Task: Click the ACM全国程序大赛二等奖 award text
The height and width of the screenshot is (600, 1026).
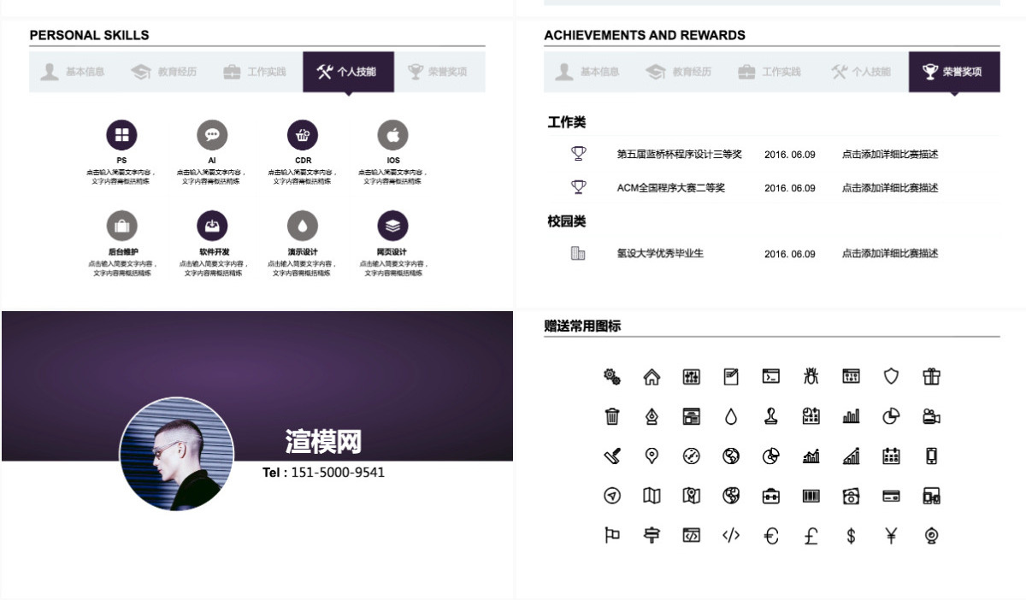Action: click(671, 188)
